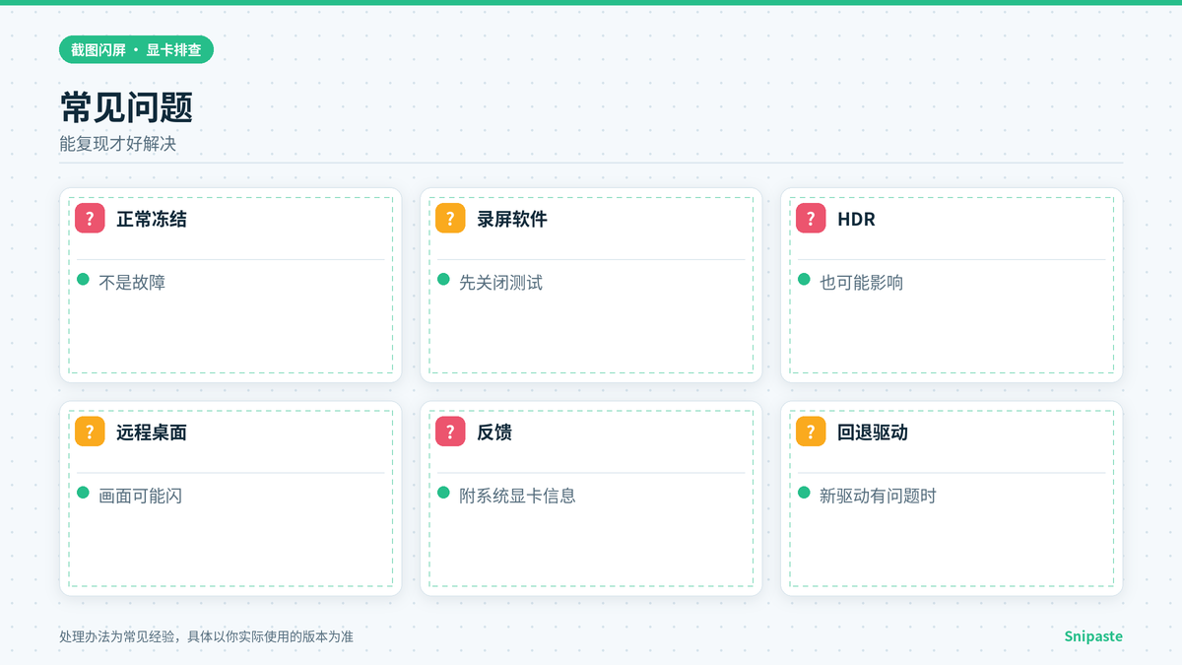Select the text 附系统显卡信息
Screen dimensions: 1182x665
(x=517, y=496)
